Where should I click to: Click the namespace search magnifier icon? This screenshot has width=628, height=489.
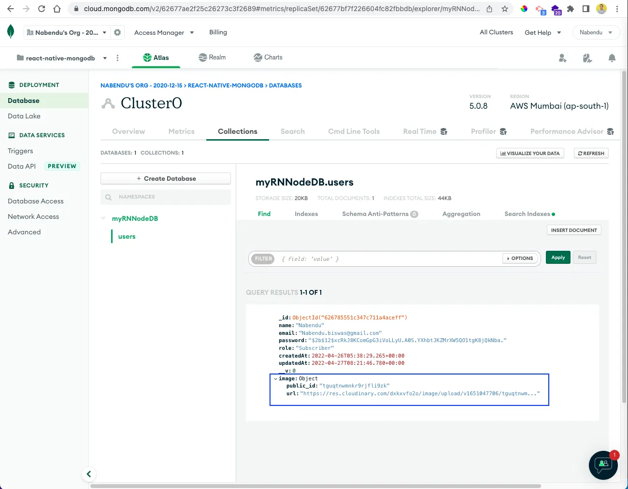pyautogui.click(x=108, y=197)
